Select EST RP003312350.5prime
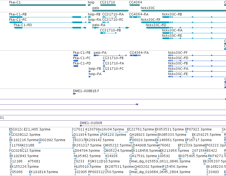This screenshot has height=176, width=226. point(89,175)
